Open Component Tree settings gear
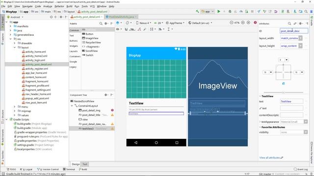 (x=106, y=95)
